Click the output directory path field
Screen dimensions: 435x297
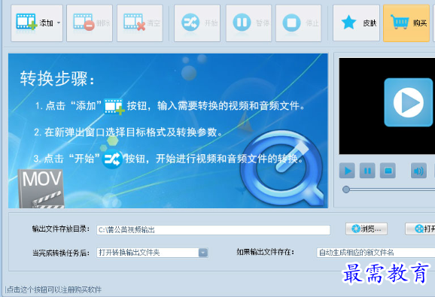coord(213,230)
